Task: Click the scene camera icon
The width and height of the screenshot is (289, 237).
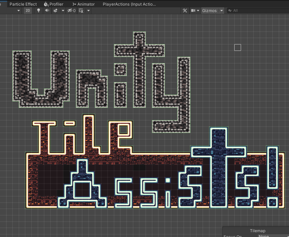Action: (193, 10)
